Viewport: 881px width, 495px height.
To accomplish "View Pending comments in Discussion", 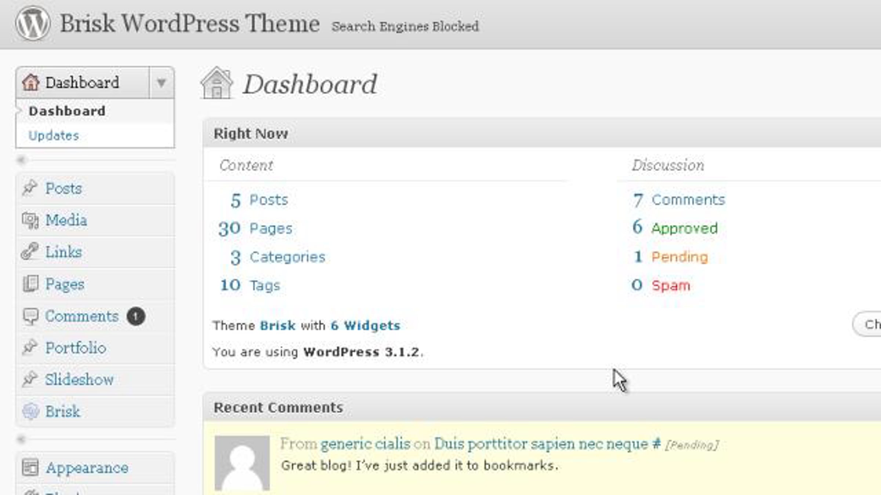I will [x=679, y=257].
